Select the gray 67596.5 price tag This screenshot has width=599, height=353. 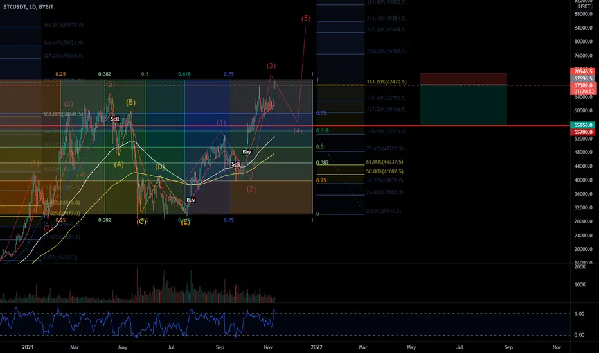(583, 78)
